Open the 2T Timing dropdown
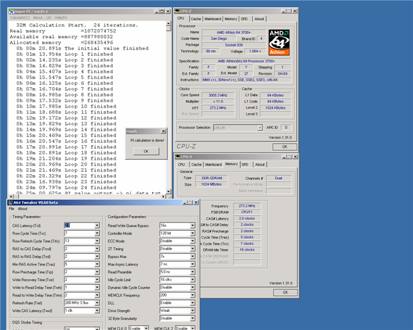The image size is (413, 330). (193, 248)
